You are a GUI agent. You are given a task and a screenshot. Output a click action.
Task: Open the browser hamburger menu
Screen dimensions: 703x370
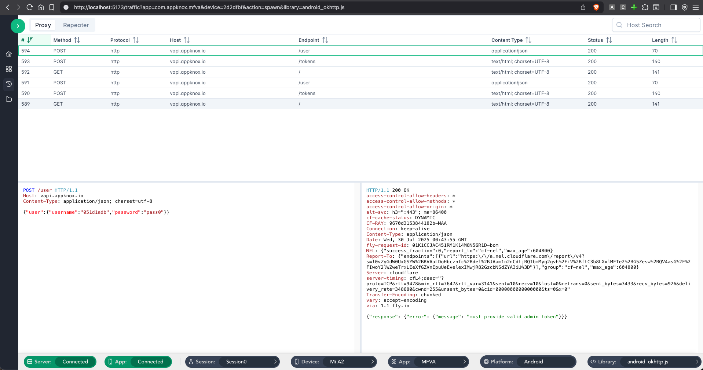point(696,7)
